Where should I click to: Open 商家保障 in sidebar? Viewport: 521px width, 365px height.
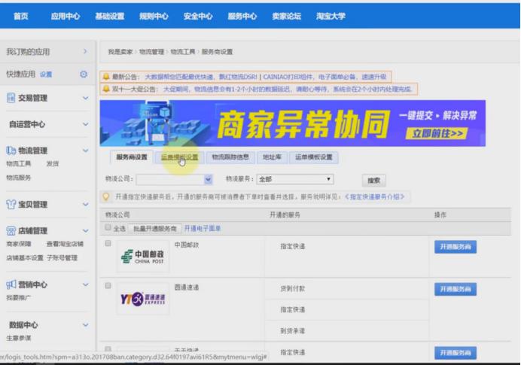(19, 244)
